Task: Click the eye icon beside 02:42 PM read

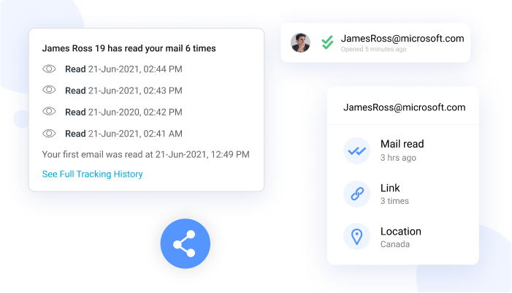Action: pos(49,111)
